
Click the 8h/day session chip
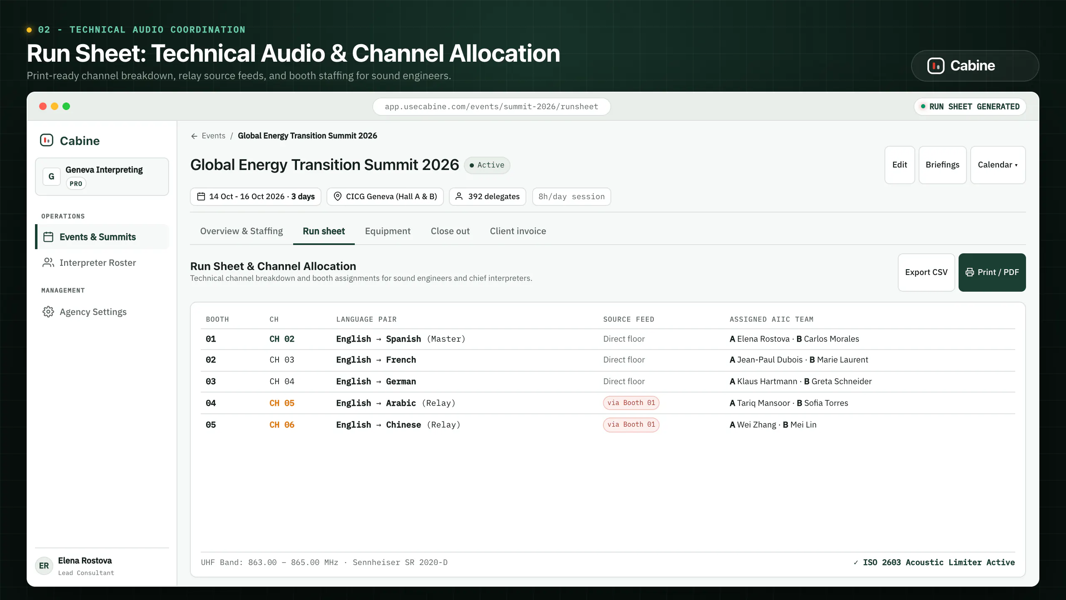(x=571, y=197)
